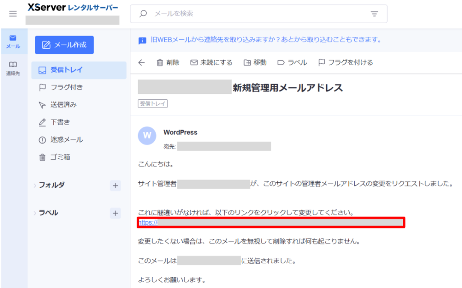Click the https confirmation link in email

tap(148, 223)
